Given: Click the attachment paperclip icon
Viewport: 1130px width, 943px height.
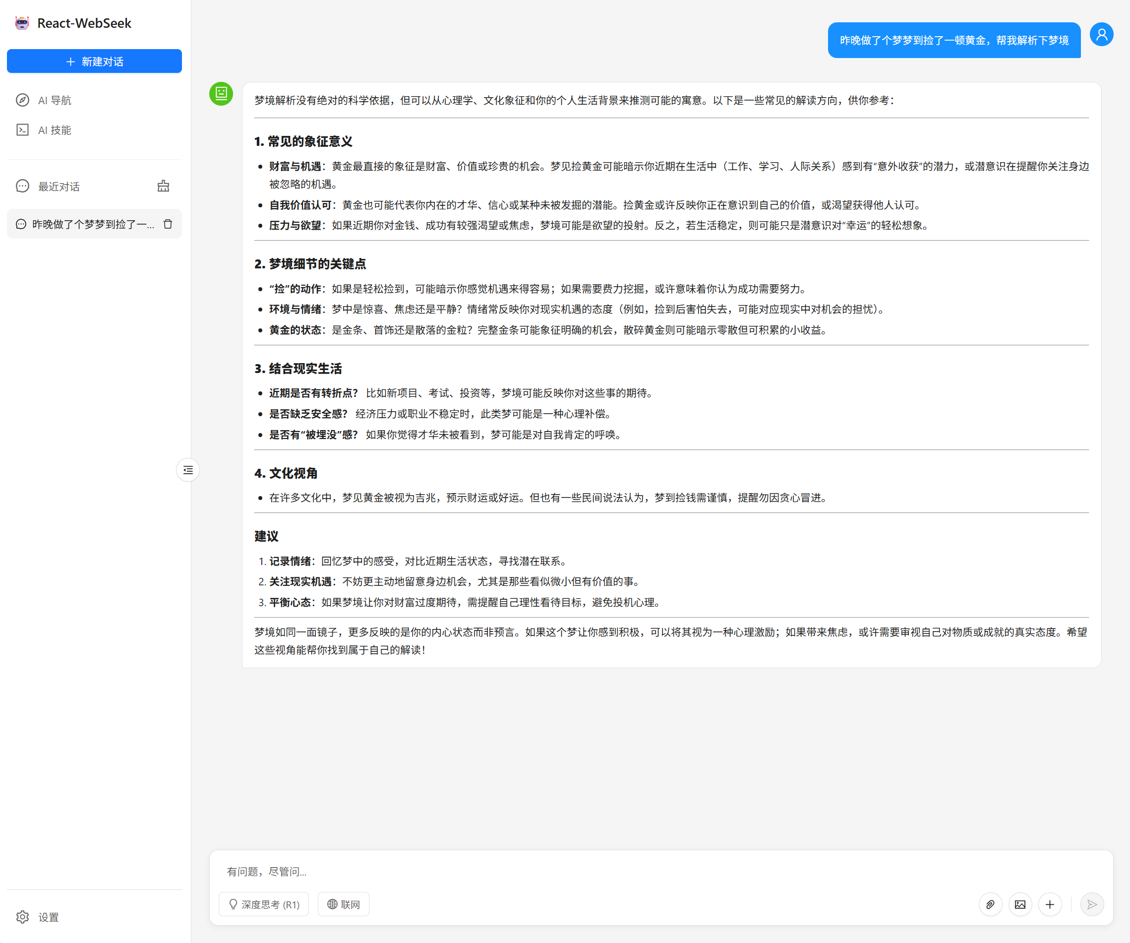Looking at the screenshot, I should [x=991, y=905].
